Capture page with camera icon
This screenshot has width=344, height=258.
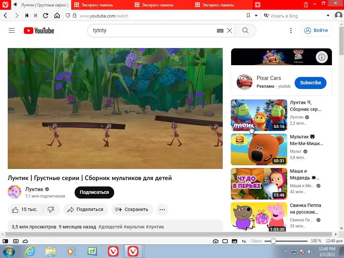point(216,241)
